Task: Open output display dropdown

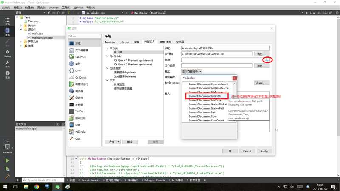Action: 192,71
